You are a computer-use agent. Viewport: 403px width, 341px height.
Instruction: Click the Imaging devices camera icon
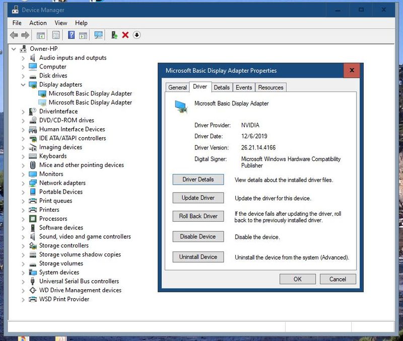(x=33, y=147)
